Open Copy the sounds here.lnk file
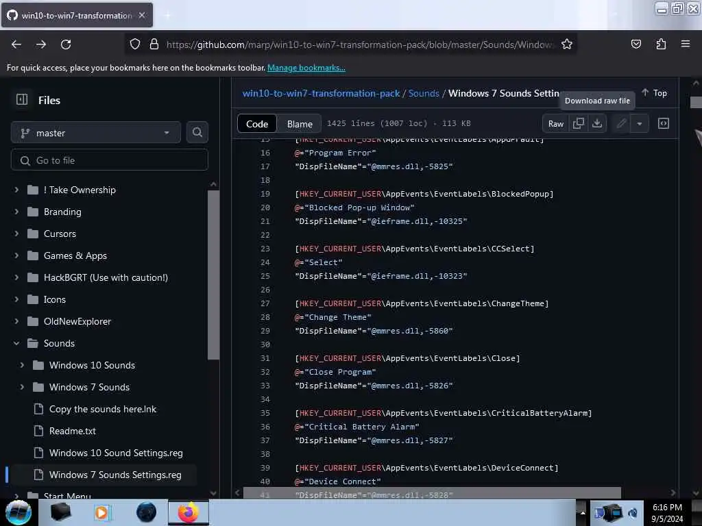The width and height of the screenshot is (702, 526). [103, 409]
